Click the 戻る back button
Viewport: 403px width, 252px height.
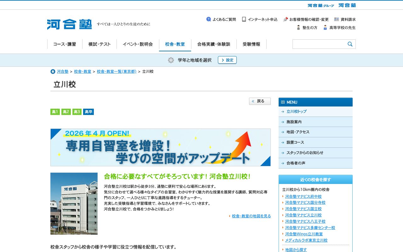260,101
